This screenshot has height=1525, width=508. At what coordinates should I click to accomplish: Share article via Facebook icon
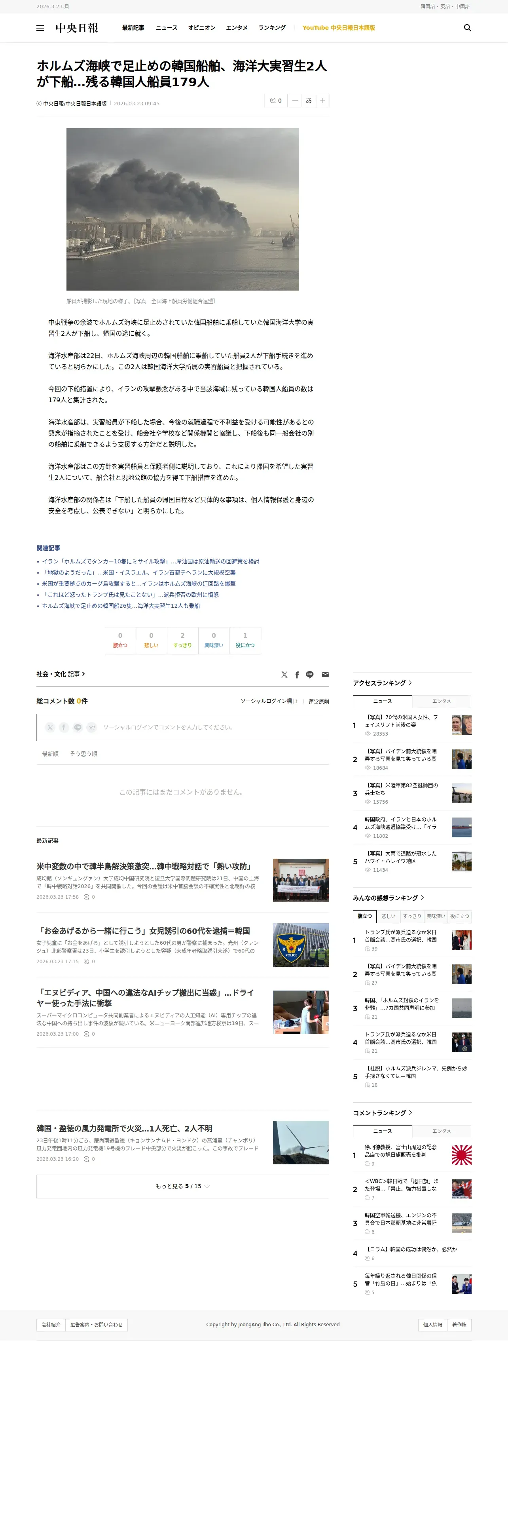click(297, 674)
